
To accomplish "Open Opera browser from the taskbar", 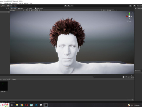I will (26, 105).
